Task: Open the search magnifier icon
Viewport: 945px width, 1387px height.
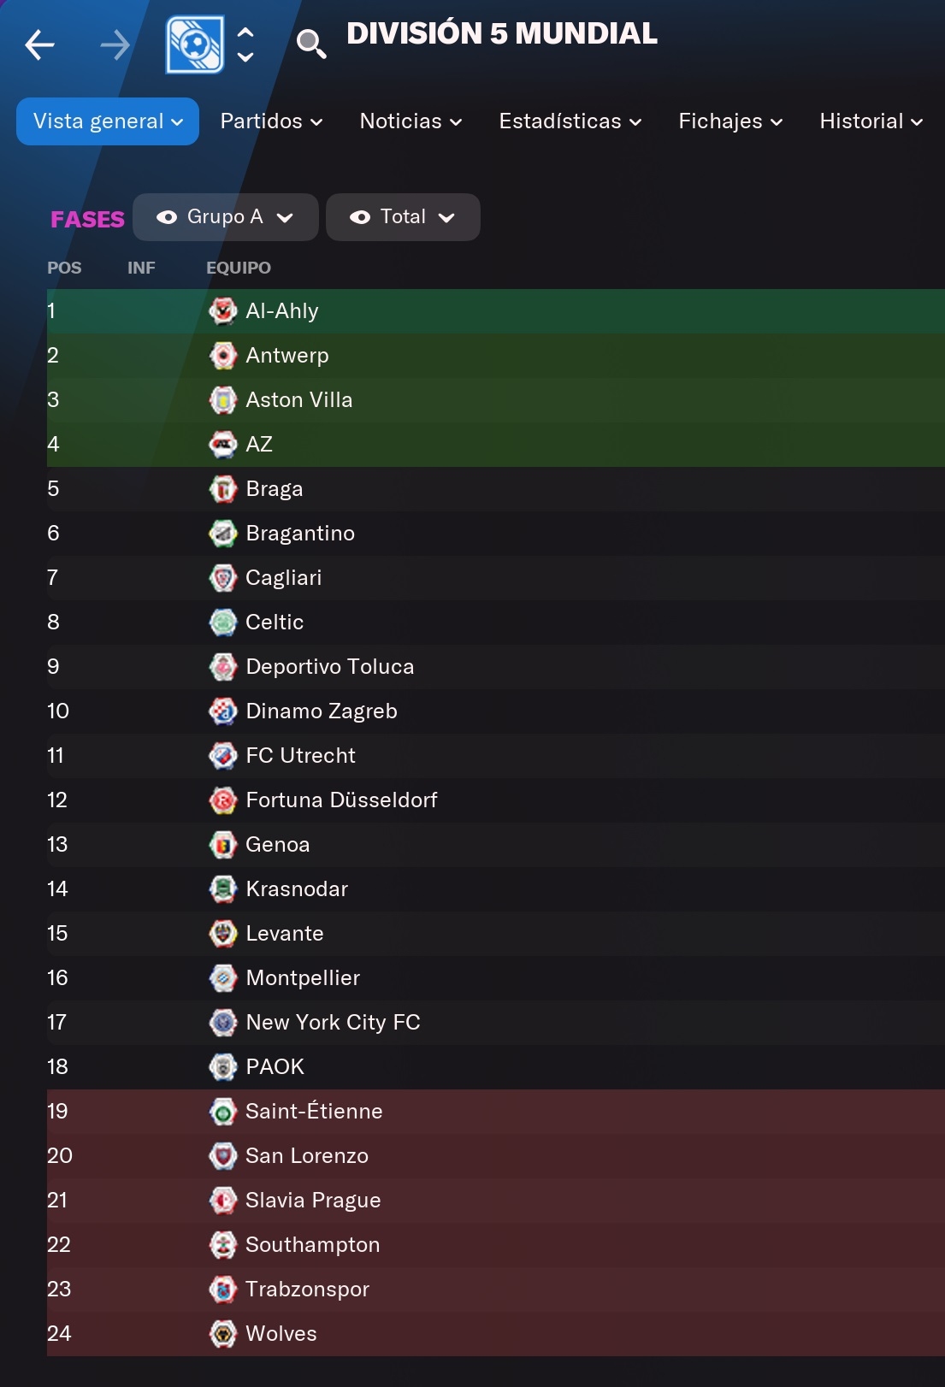Action: [311, 44]
